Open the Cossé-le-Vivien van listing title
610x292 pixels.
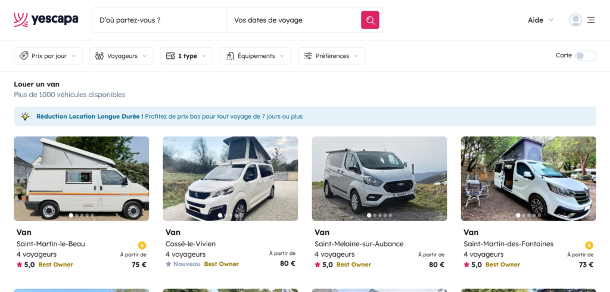click(173, 232)
